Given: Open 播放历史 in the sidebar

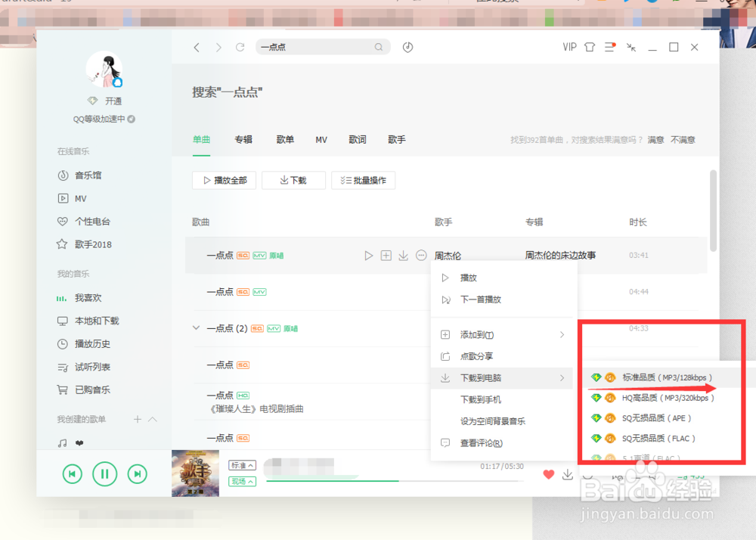Looking at the screenshot, I should pyautogui.click(x=84, y=344).
